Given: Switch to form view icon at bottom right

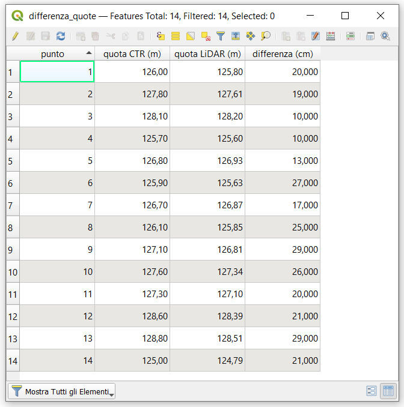Looking at the screenshot, I should coord(372,391).
